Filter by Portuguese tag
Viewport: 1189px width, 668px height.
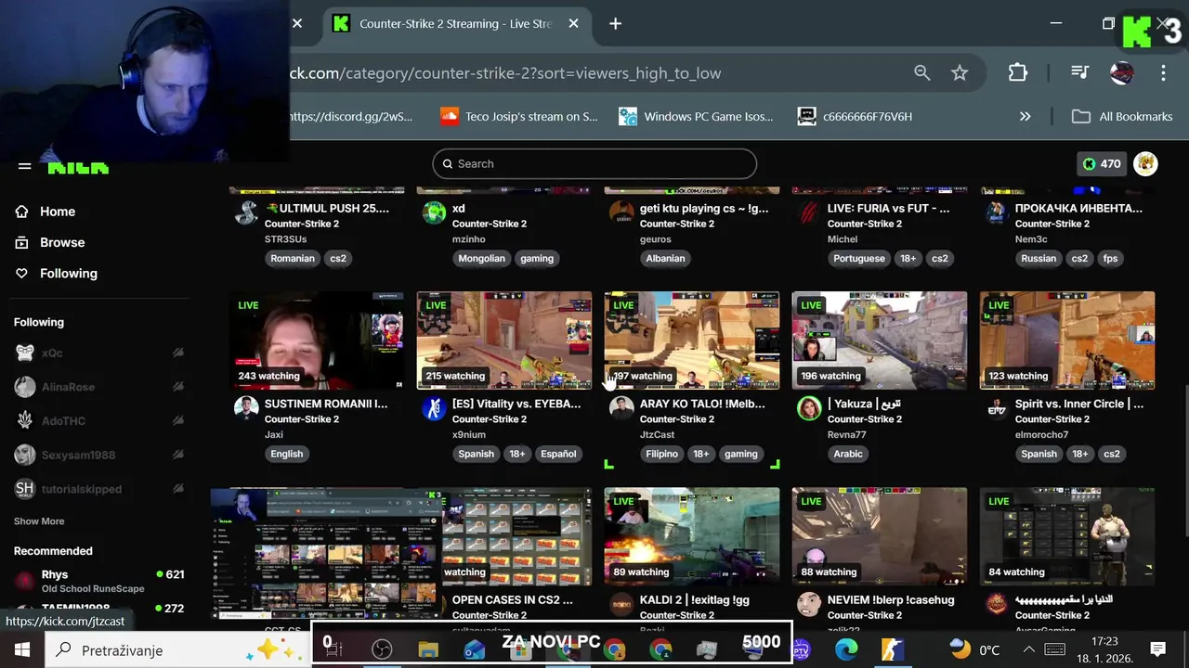(859, 258)
